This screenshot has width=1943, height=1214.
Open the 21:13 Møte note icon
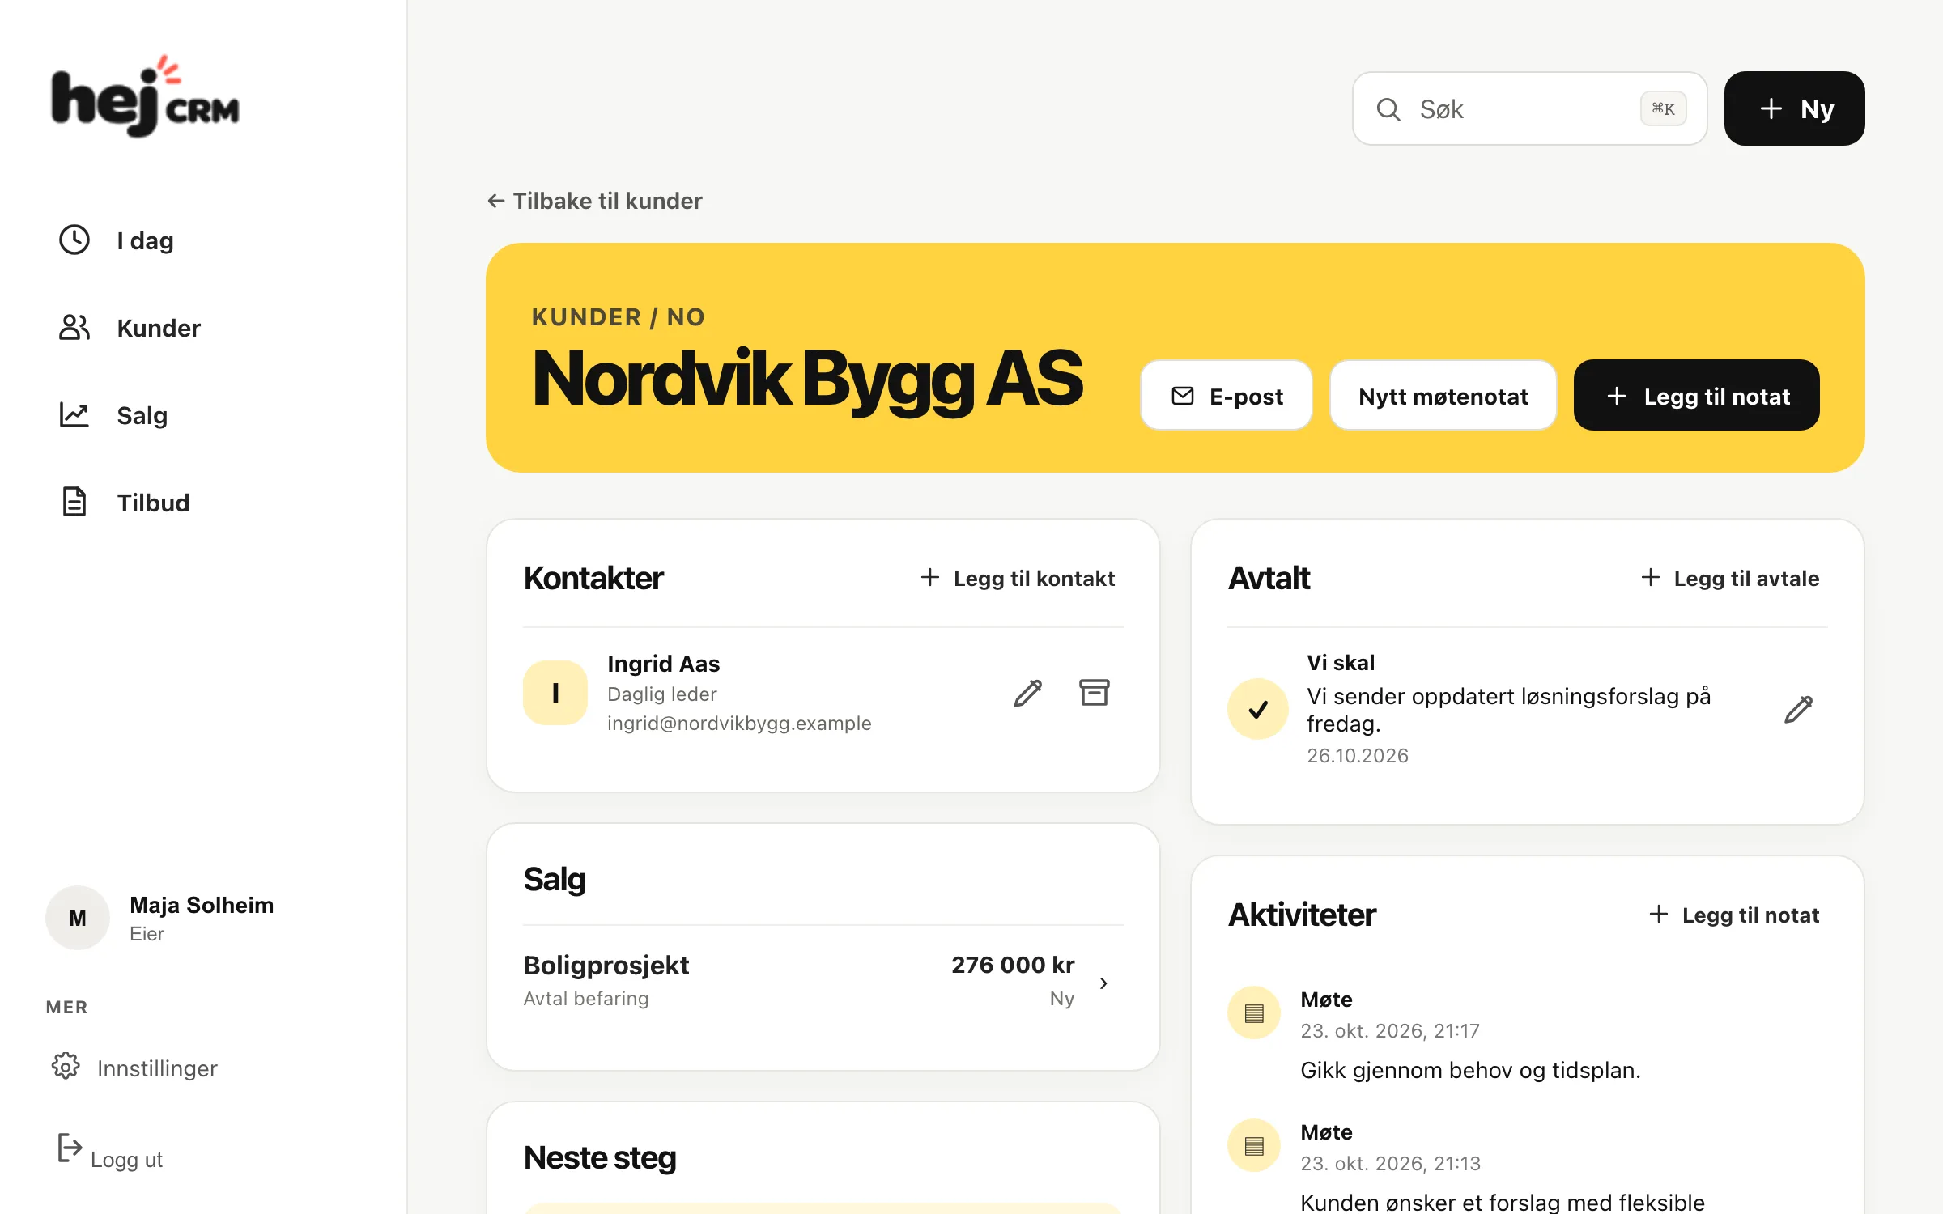click(x=1254, y=1145)
